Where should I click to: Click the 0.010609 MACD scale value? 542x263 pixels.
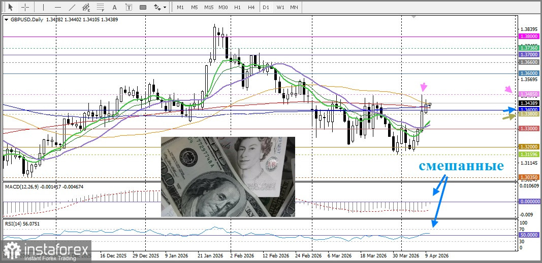(x=530, y=186)
